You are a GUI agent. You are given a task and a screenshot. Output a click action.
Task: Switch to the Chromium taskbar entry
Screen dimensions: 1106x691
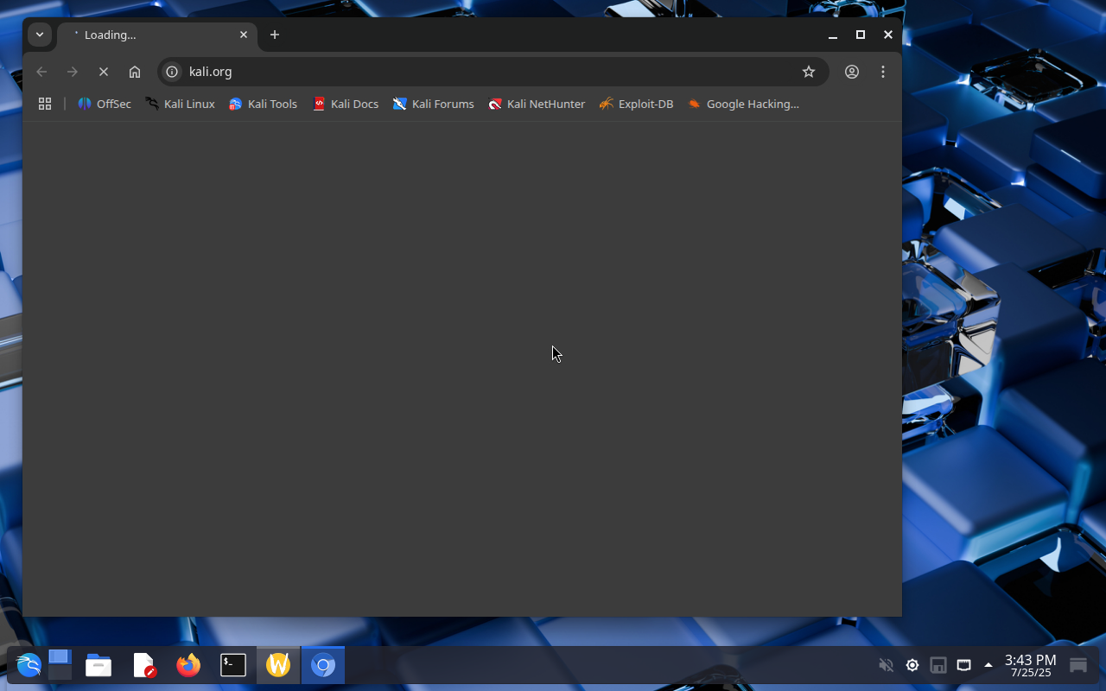[323, 665]
